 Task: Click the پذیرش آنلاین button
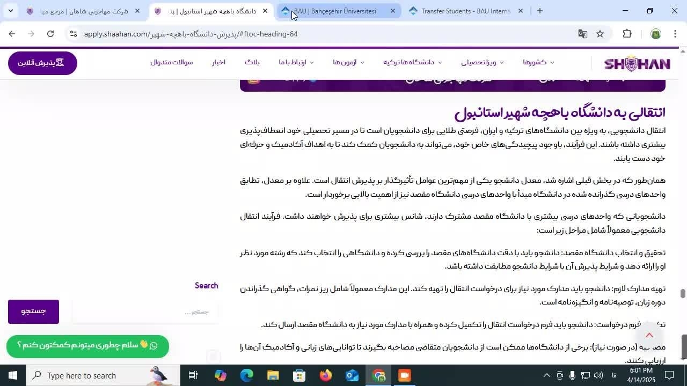(42, 63)
